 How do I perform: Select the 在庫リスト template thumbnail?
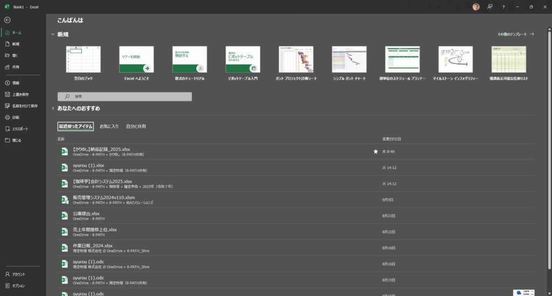[509, 59]
